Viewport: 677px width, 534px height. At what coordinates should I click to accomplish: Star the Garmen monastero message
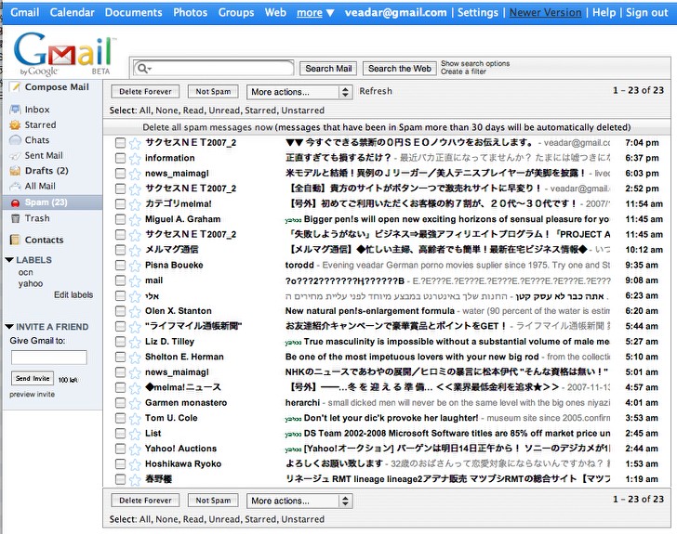[x=135, y=403]
